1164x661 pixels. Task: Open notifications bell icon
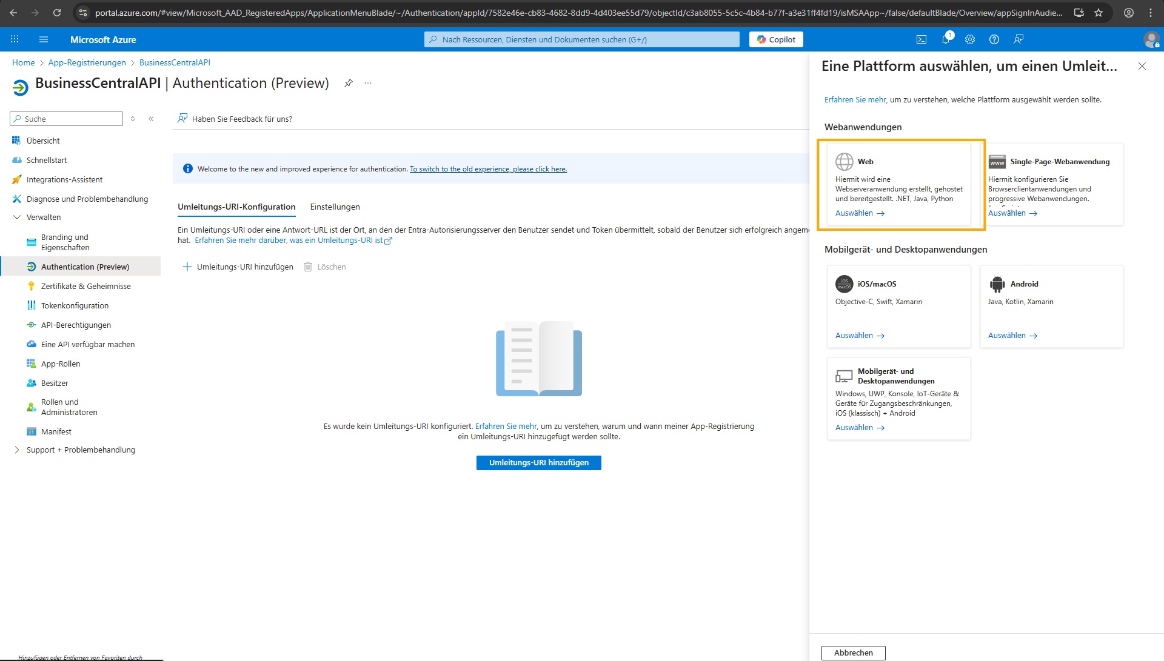(946, 39)
